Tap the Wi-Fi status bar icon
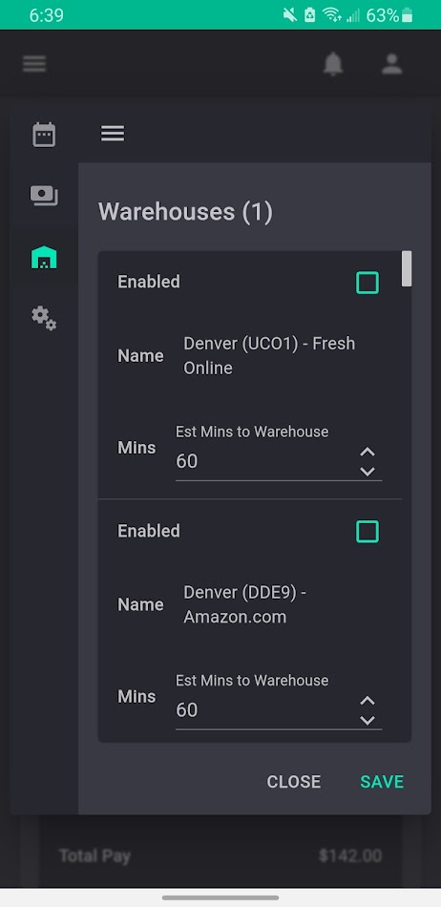This screenshot has height=907, width=441. point(332,15)
